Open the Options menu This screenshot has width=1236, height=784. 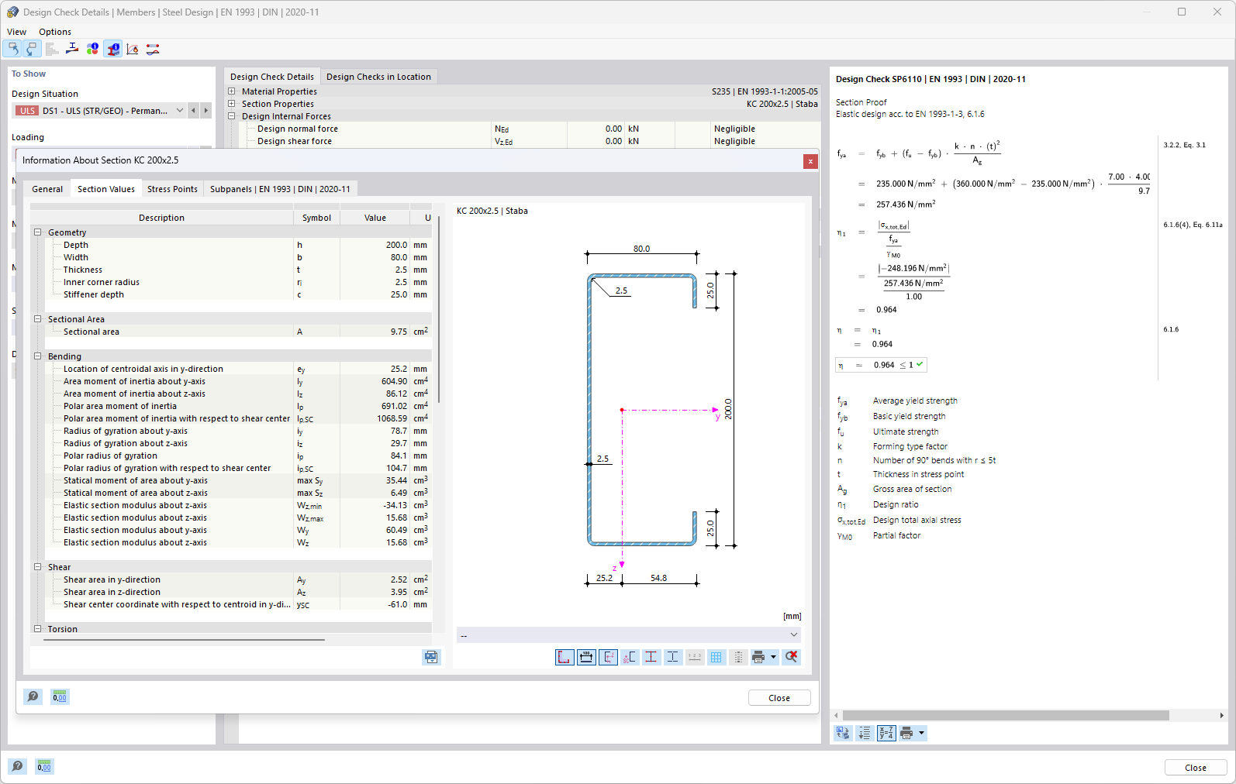55,32
